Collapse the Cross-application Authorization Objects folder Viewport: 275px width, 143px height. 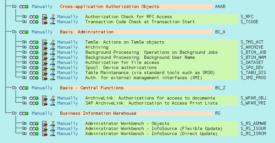tap(14, 6)
